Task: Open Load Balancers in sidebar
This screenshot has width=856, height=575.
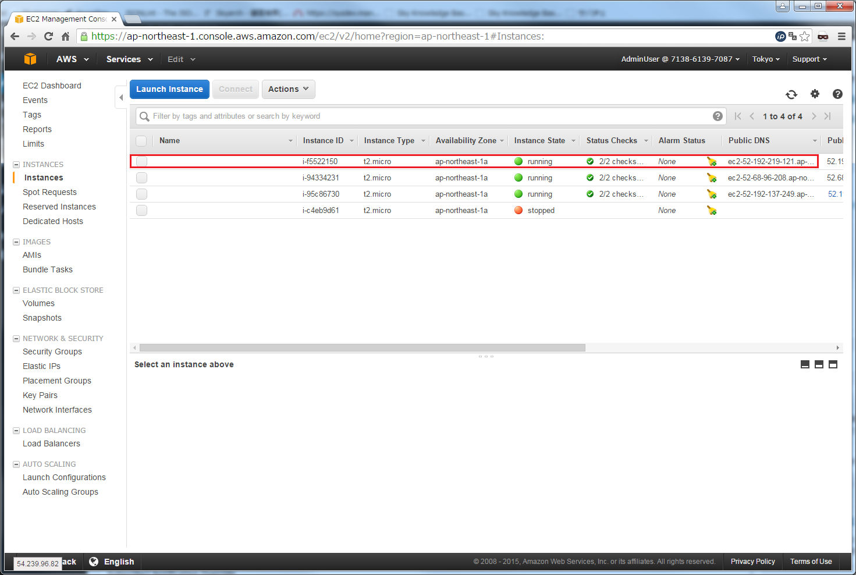Action: (51, 443)
